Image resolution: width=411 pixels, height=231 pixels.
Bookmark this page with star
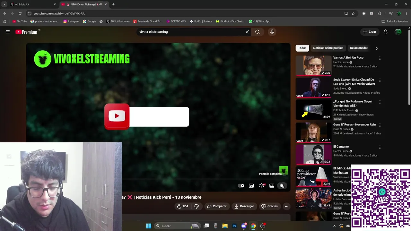[x=353, y=13]
